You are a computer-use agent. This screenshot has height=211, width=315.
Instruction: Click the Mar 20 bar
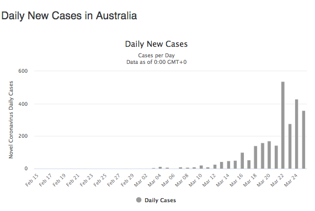coord(269,155)
